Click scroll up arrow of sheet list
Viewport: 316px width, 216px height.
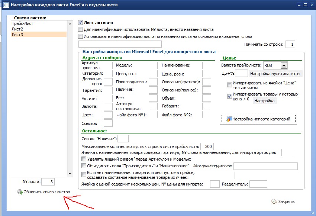(70, 23)
